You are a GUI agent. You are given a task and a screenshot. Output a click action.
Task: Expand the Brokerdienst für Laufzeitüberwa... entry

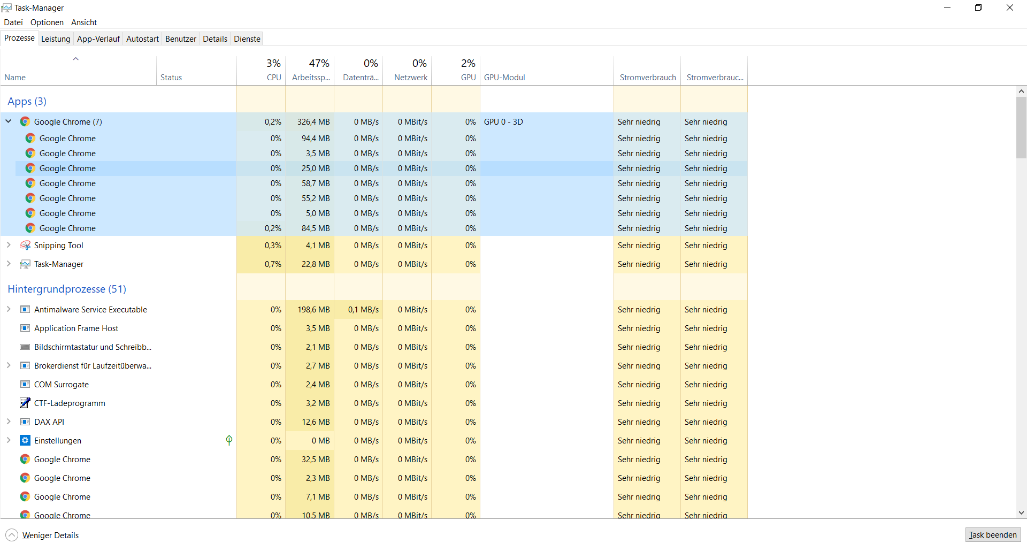pyautogui.click(x=9, y=365)
